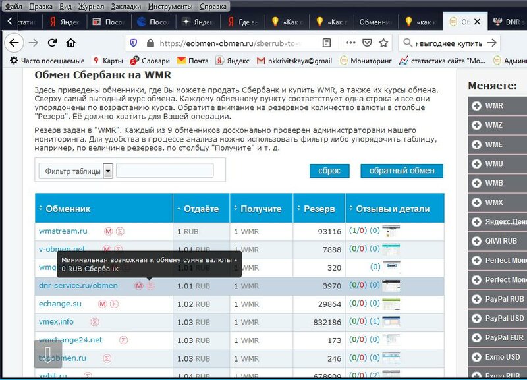
Task: Switch to the DNR tab
Action: click(507, 22)
